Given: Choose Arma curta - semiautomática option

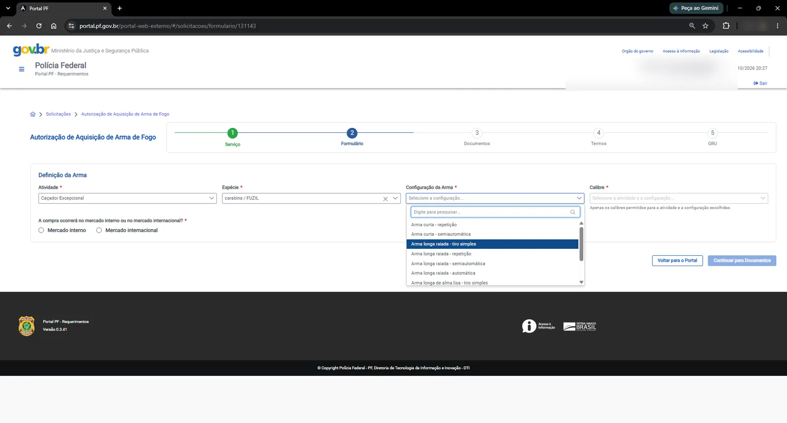Looking at the screenshot, I should pyautogui.click(x=492, y=234).
